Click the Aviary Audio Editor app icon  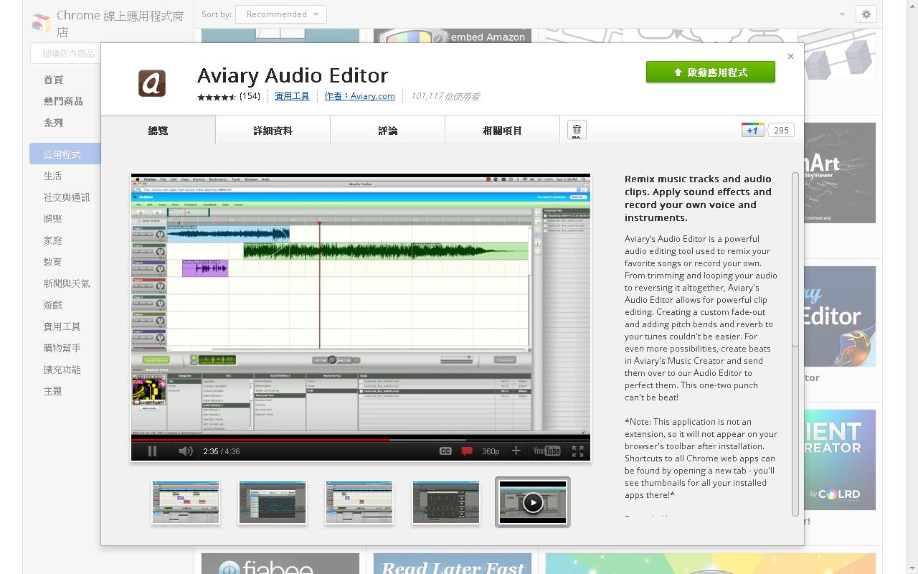click(x=152, y=83)
